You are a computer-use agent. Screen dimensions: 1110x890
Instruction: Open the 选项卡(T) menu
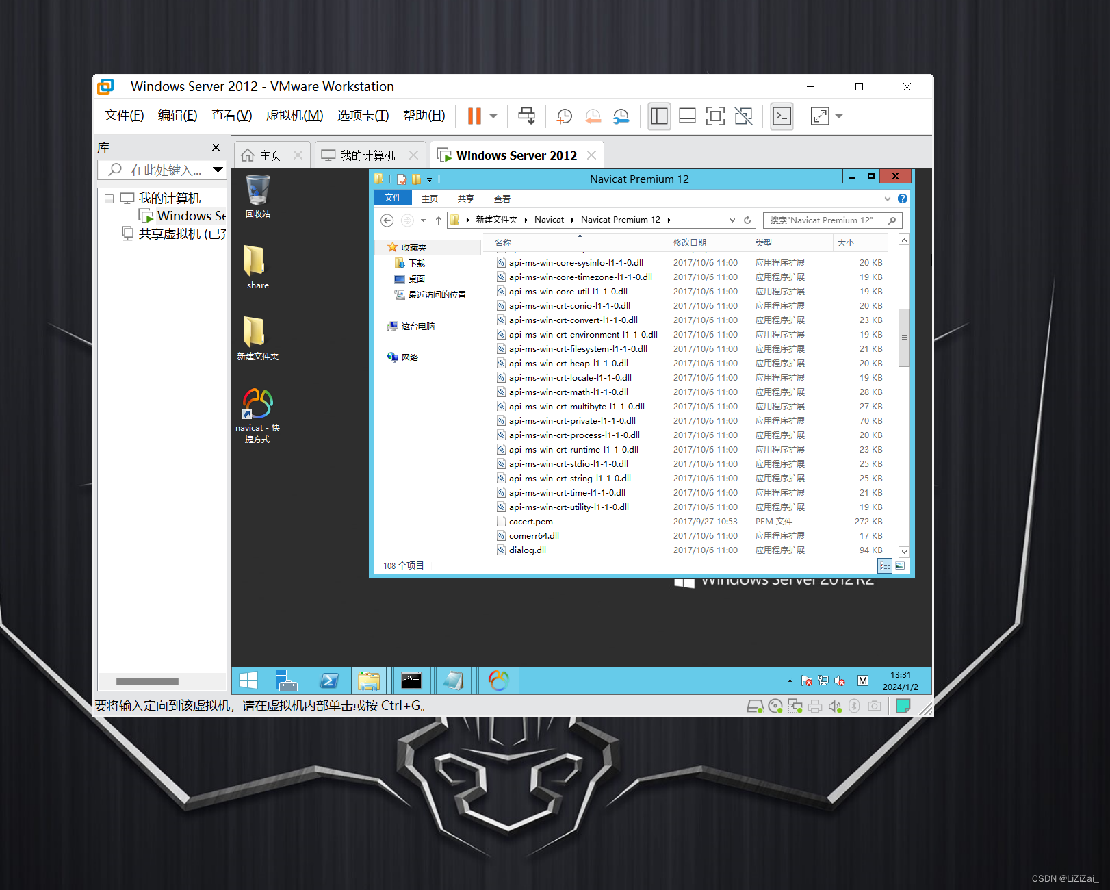pyautogui.click(x=363, y=115)
